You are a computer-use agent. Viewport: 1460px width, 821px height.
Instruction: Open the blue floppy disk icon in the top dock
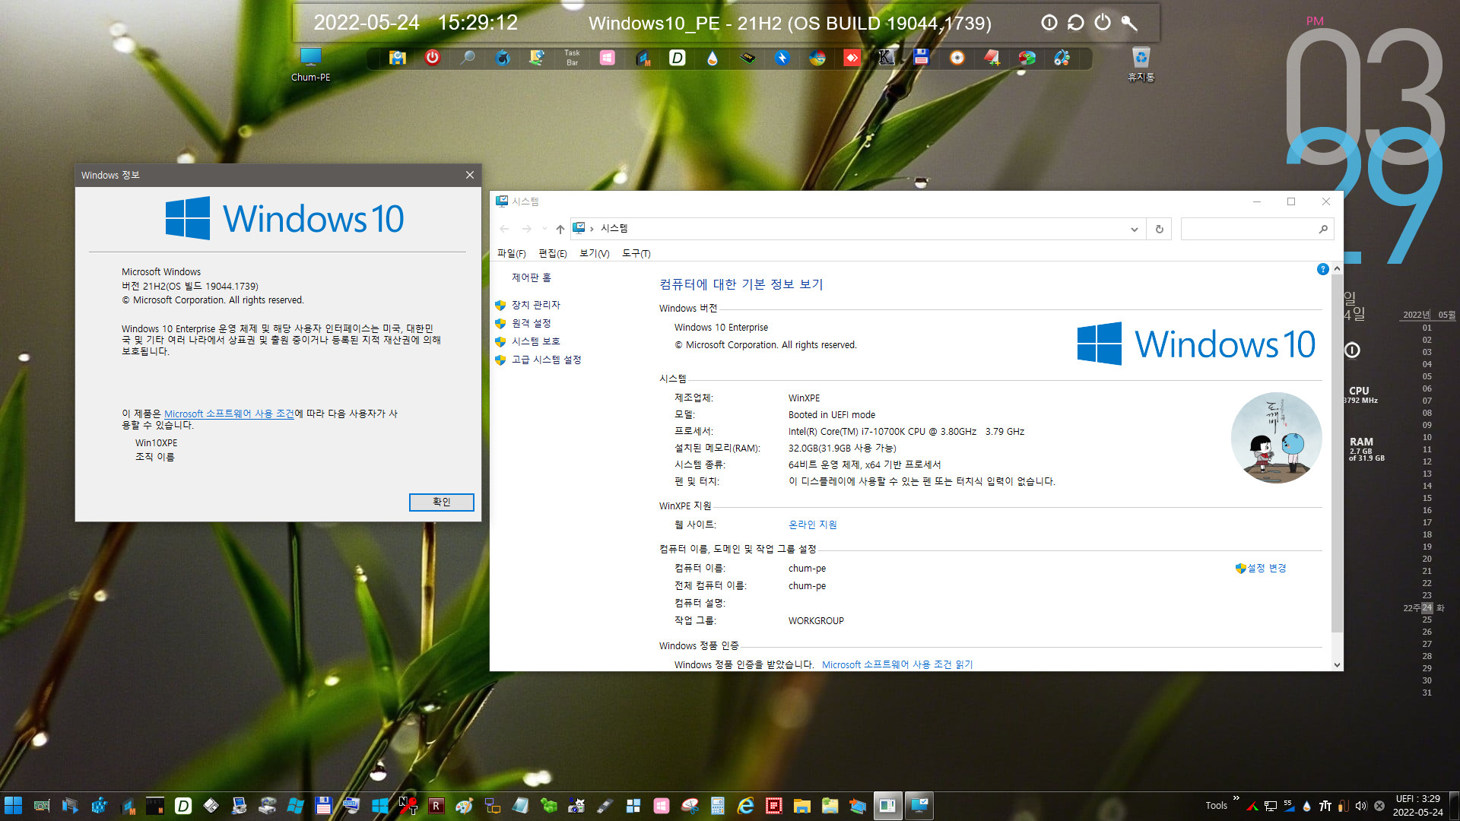coord(922,58)
